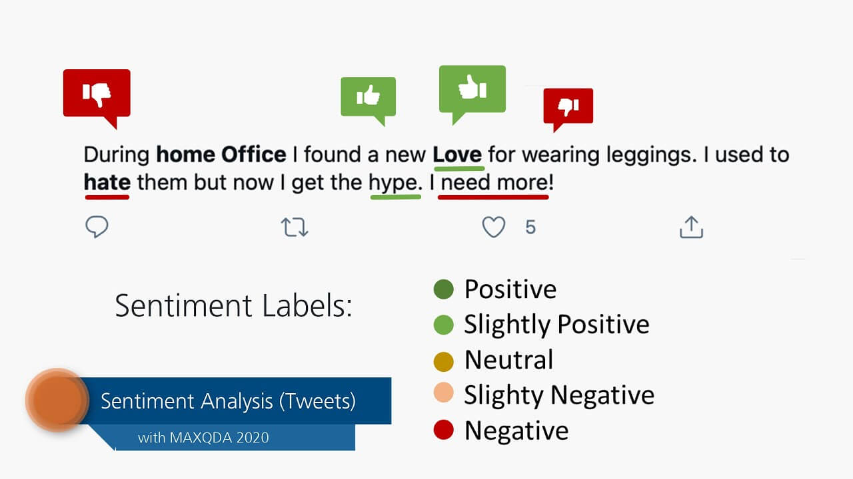Click the green thumbs-up bubble above Love
This screenshot has width=853, height=479.
click(x=472, y=94)
